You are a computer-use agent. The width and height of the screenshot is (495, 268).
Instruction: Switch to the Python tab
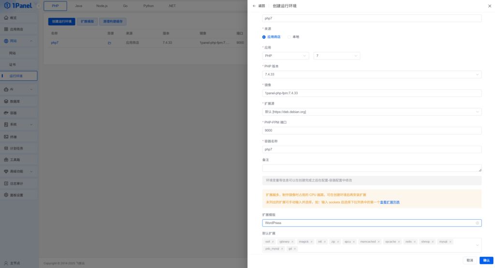[x=148, y=6]
